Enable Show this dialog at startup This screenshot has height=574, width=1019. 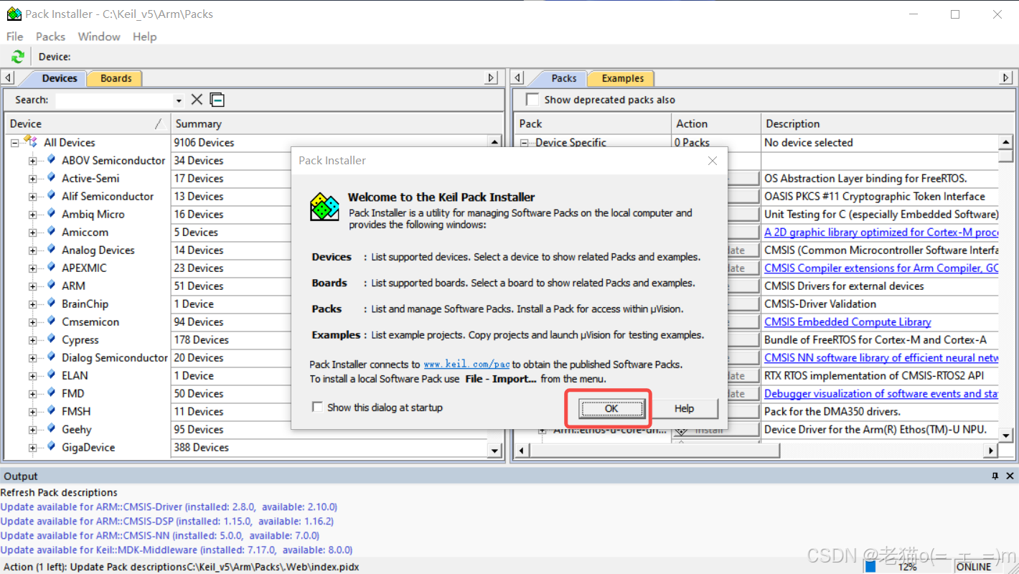[317, 407]
